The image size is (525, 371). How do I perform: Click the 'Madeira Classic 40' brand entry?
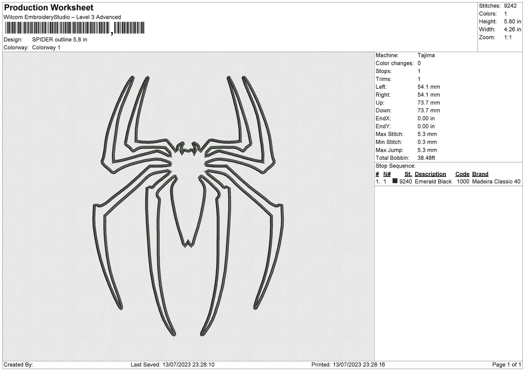click(497, 182)
